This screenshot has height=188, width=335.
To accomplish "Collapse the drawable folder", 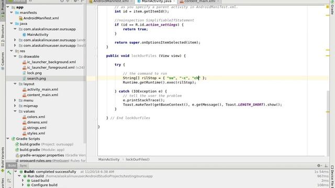I will coord(15,56).
